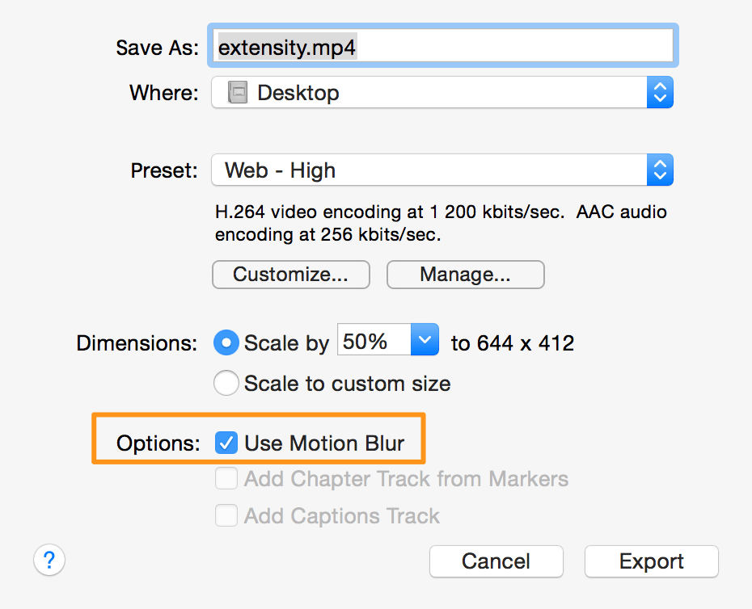Click the scale percentage chevron arrow

click(x=425, y=340)
